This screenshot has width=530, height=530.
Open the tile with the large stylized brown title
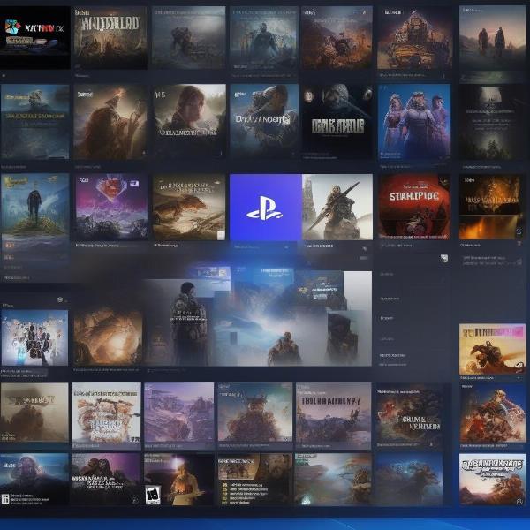(110, 37)
